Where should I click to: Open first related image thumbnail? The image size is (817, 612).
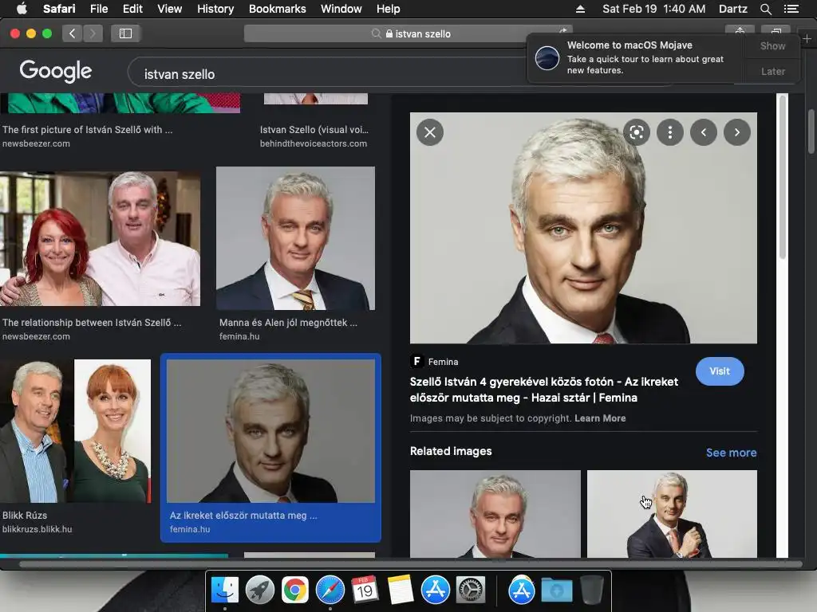click(495, 514)
